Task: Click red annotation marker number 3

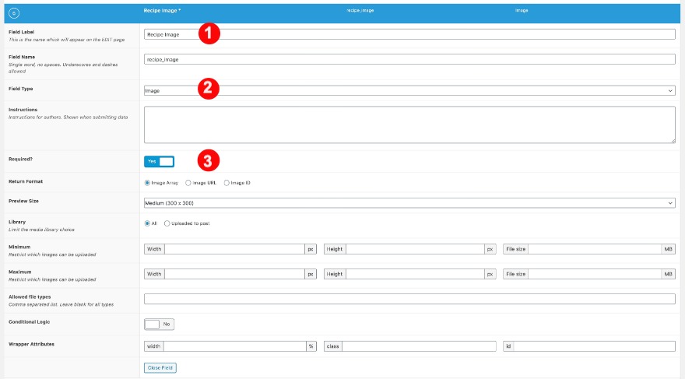Action: [x=208, y=161]
